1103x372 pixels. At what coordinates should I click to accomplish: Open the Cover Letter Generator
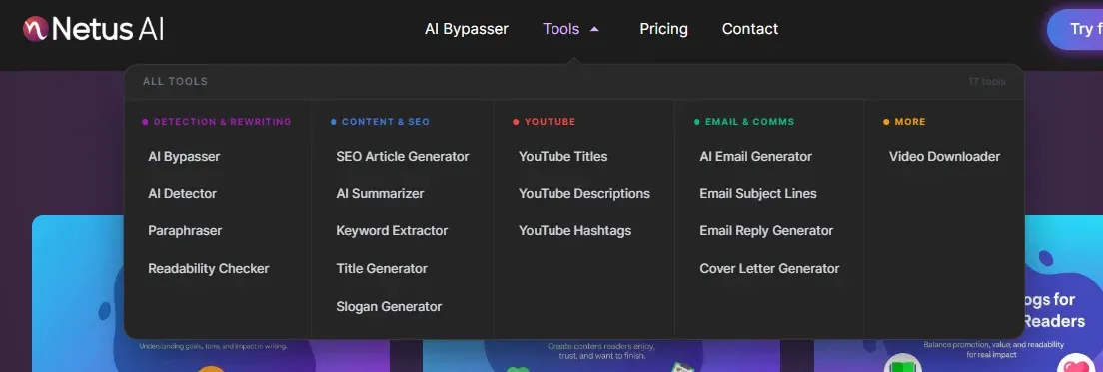pyautogui.click(x=769, y=269)
